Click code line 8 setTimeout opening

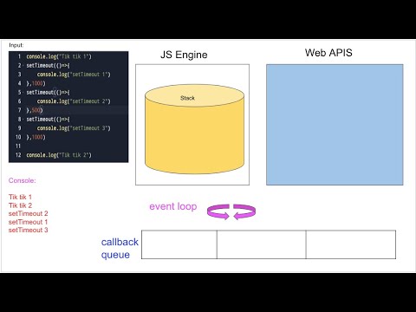pyautogui.click(x=48, y=119)
